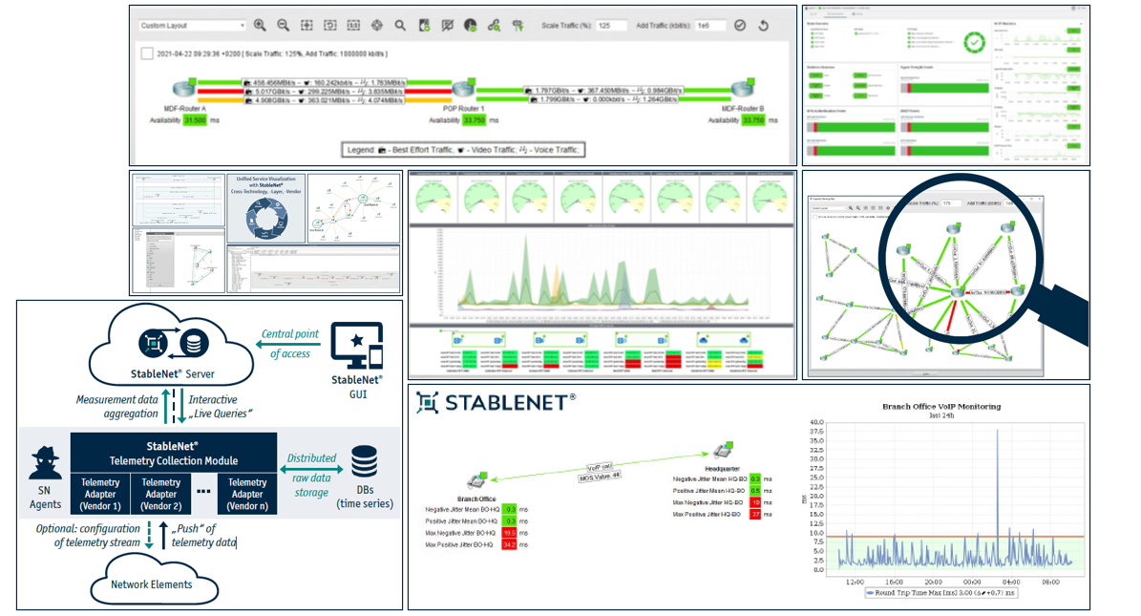Viewport: 1141px width, 616px height.
Task: Open the Unified Service Visualization thumbnail
Action: [x=265, y=208]
